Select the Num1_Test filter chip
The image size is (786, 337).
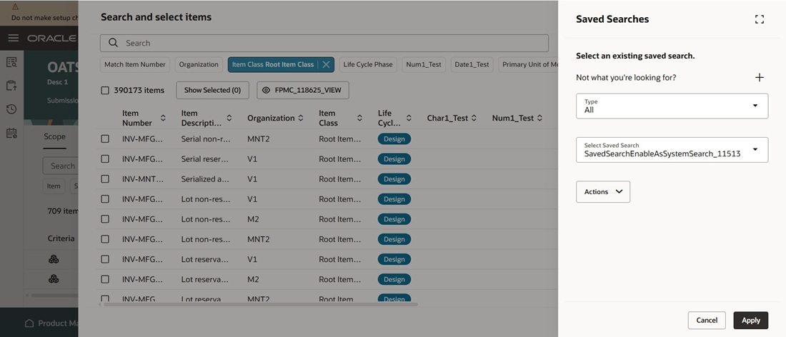click(424, 64)
